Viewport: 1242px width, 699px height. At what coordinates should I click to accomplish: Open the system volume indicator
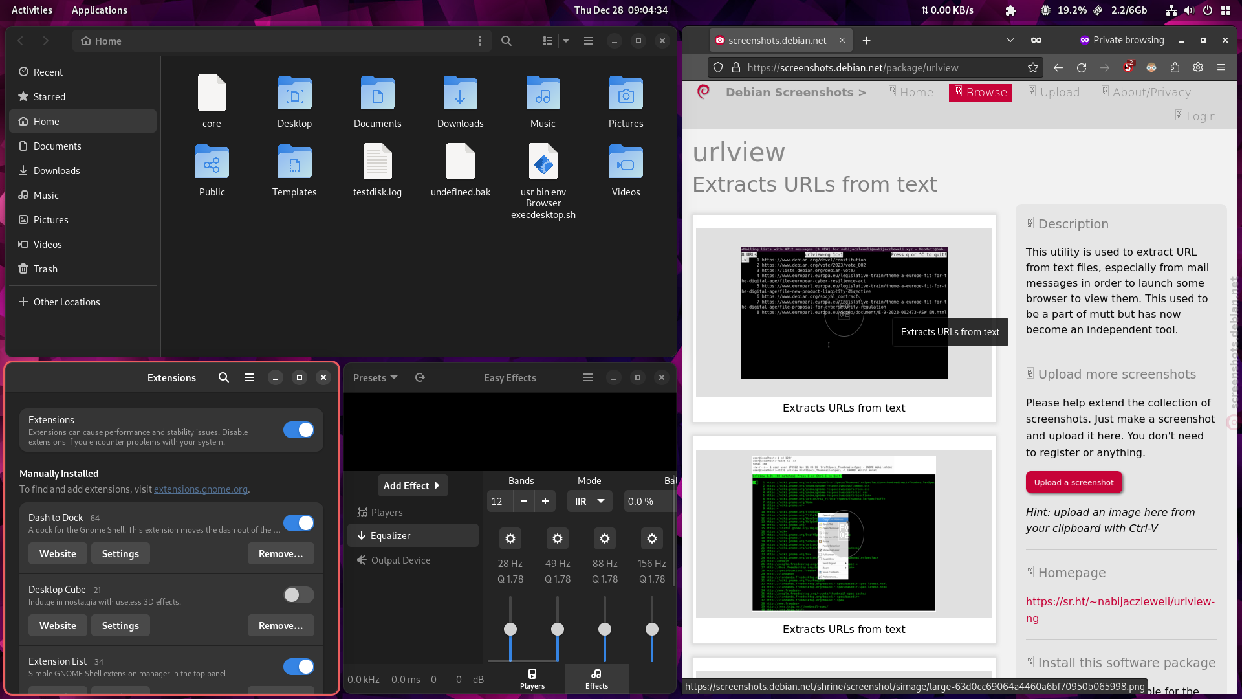1189,10
